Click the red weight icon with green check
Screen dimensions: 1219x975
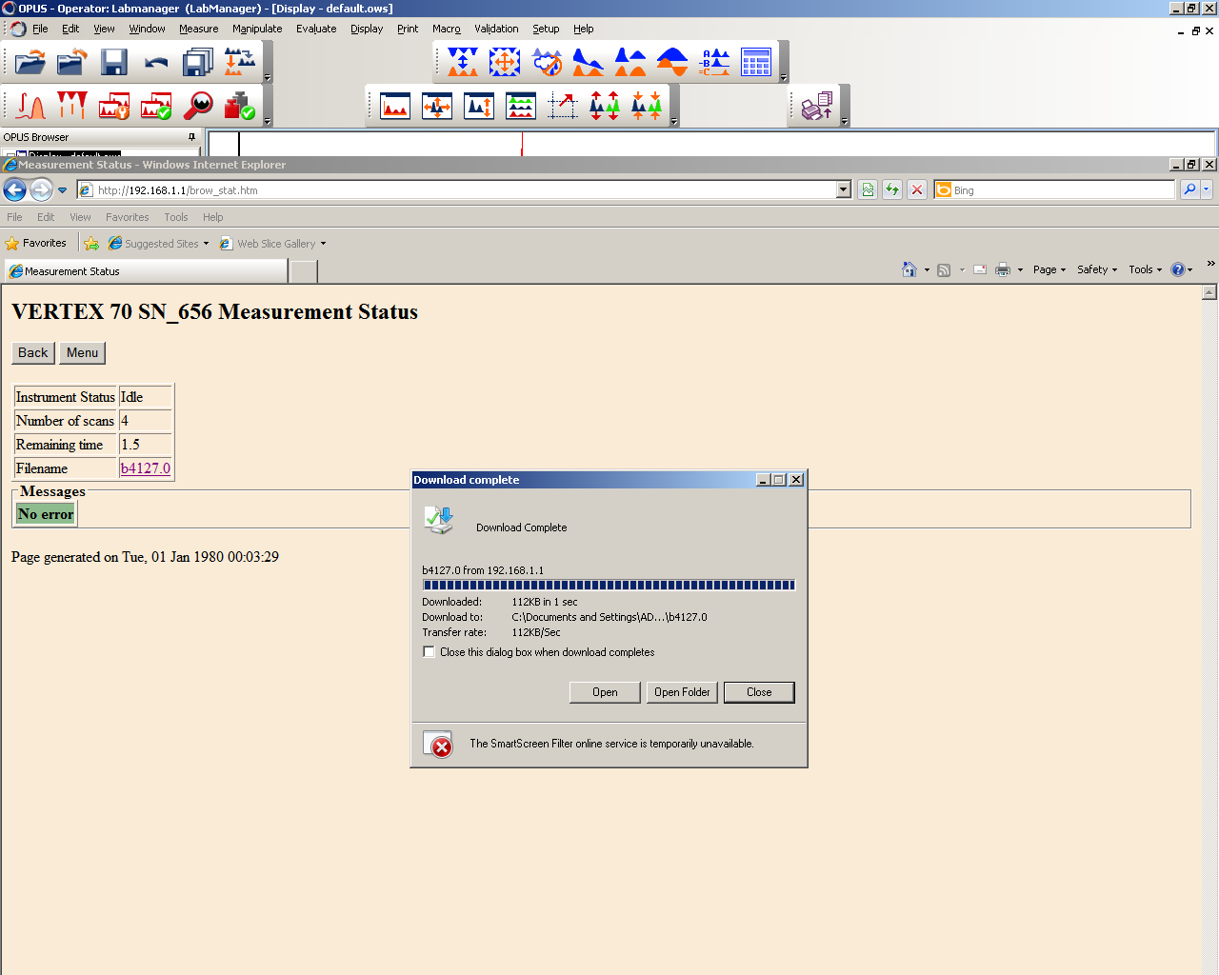(x=240, y=106)
